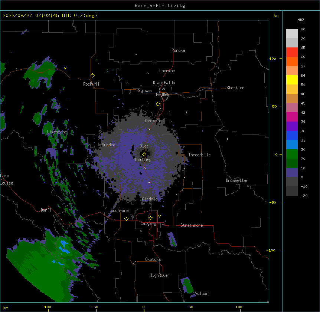This screenshot has width=320, height=312.
Task: Click the Didsbury town label
Action: tap(143, 160)
